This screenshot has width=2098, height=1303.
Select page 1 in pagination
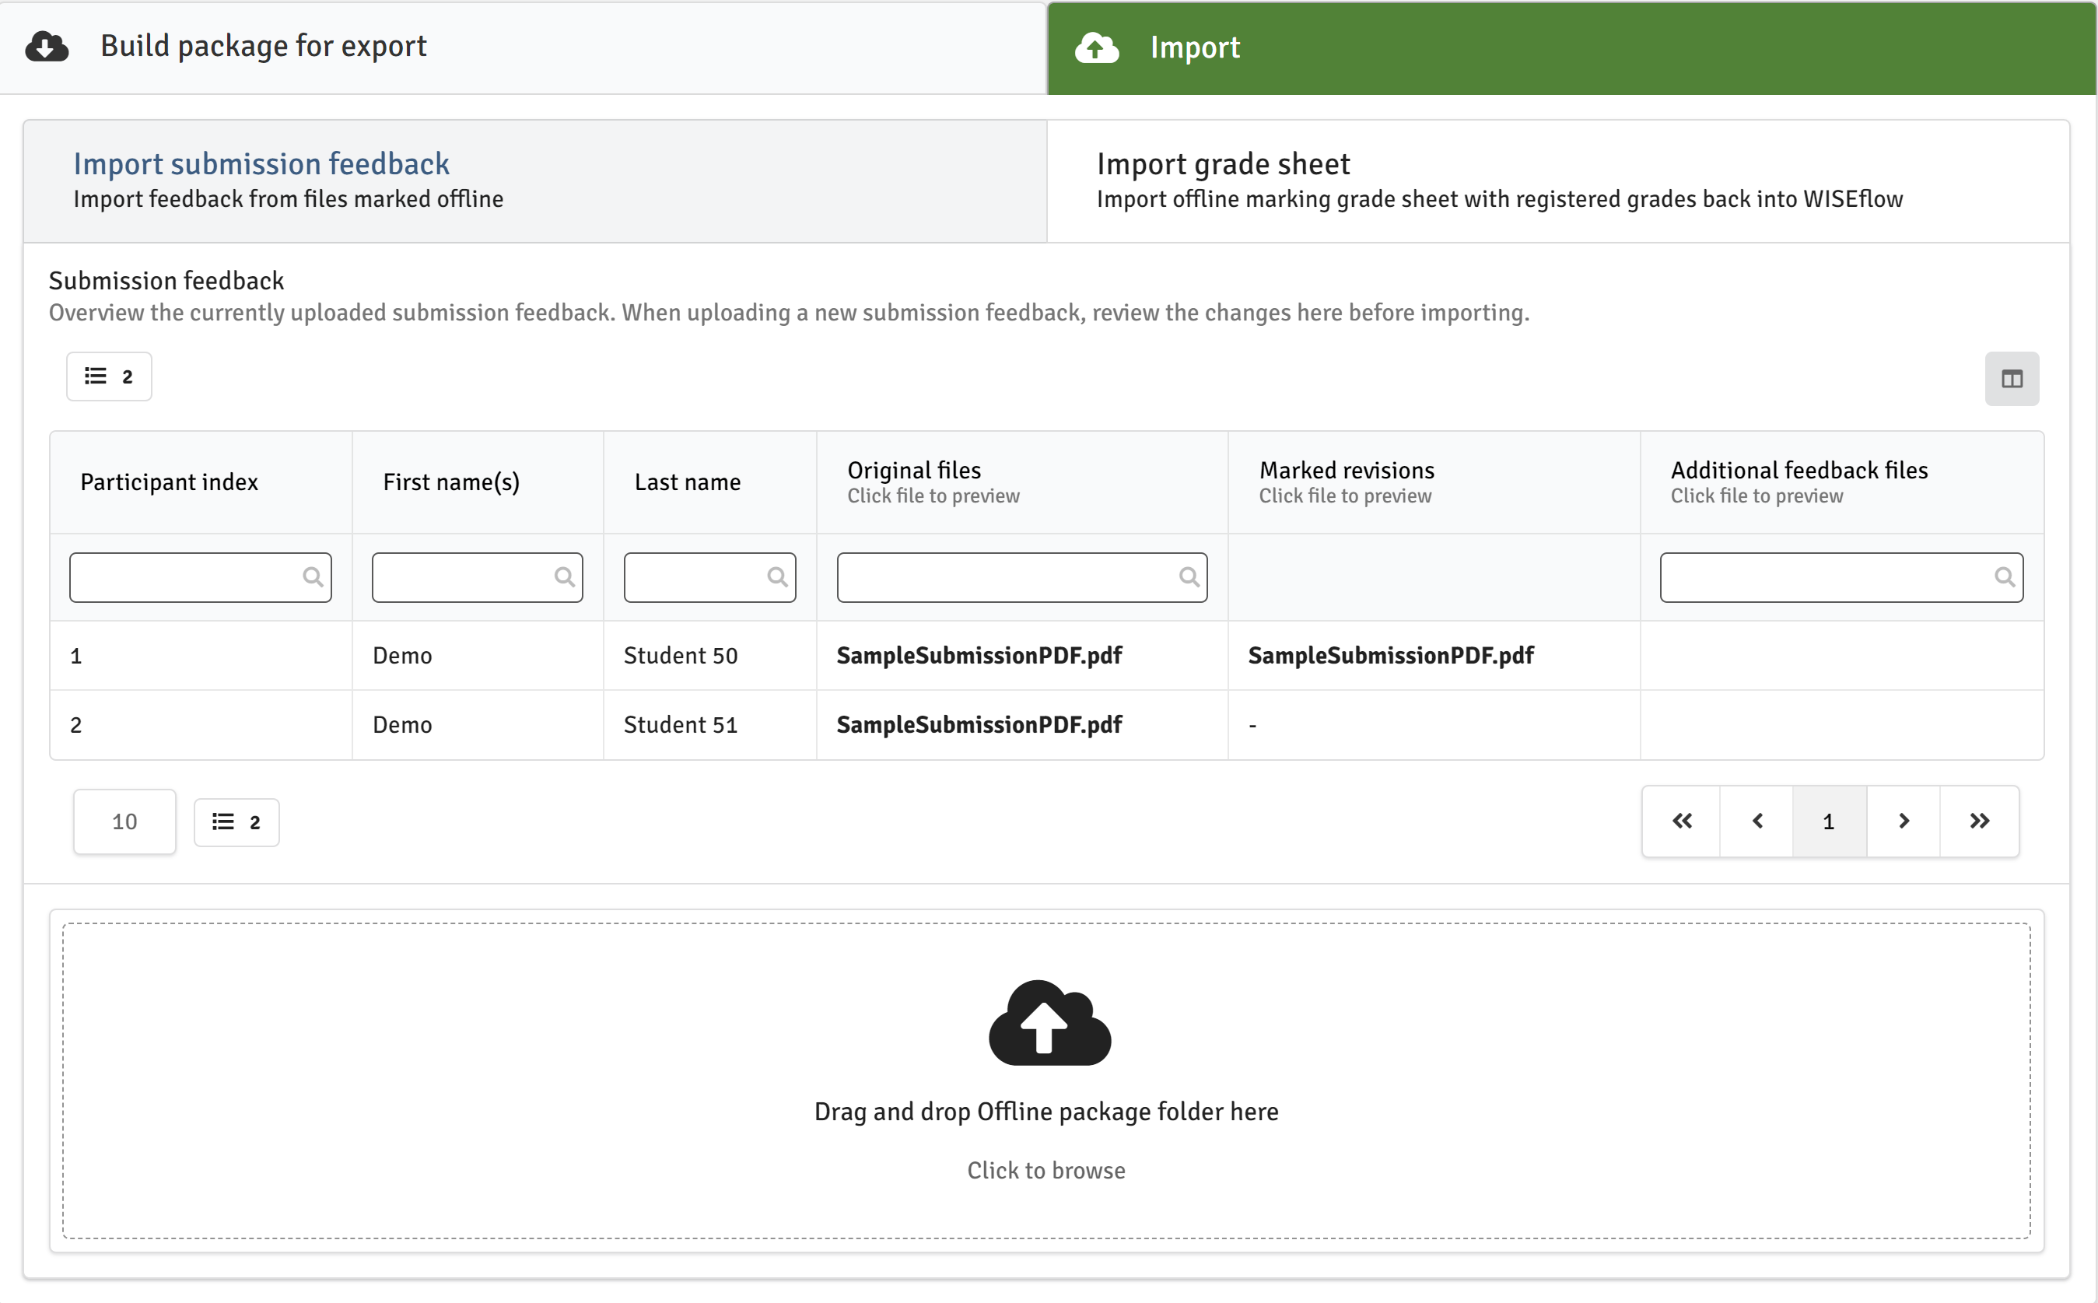(1829, 821)
